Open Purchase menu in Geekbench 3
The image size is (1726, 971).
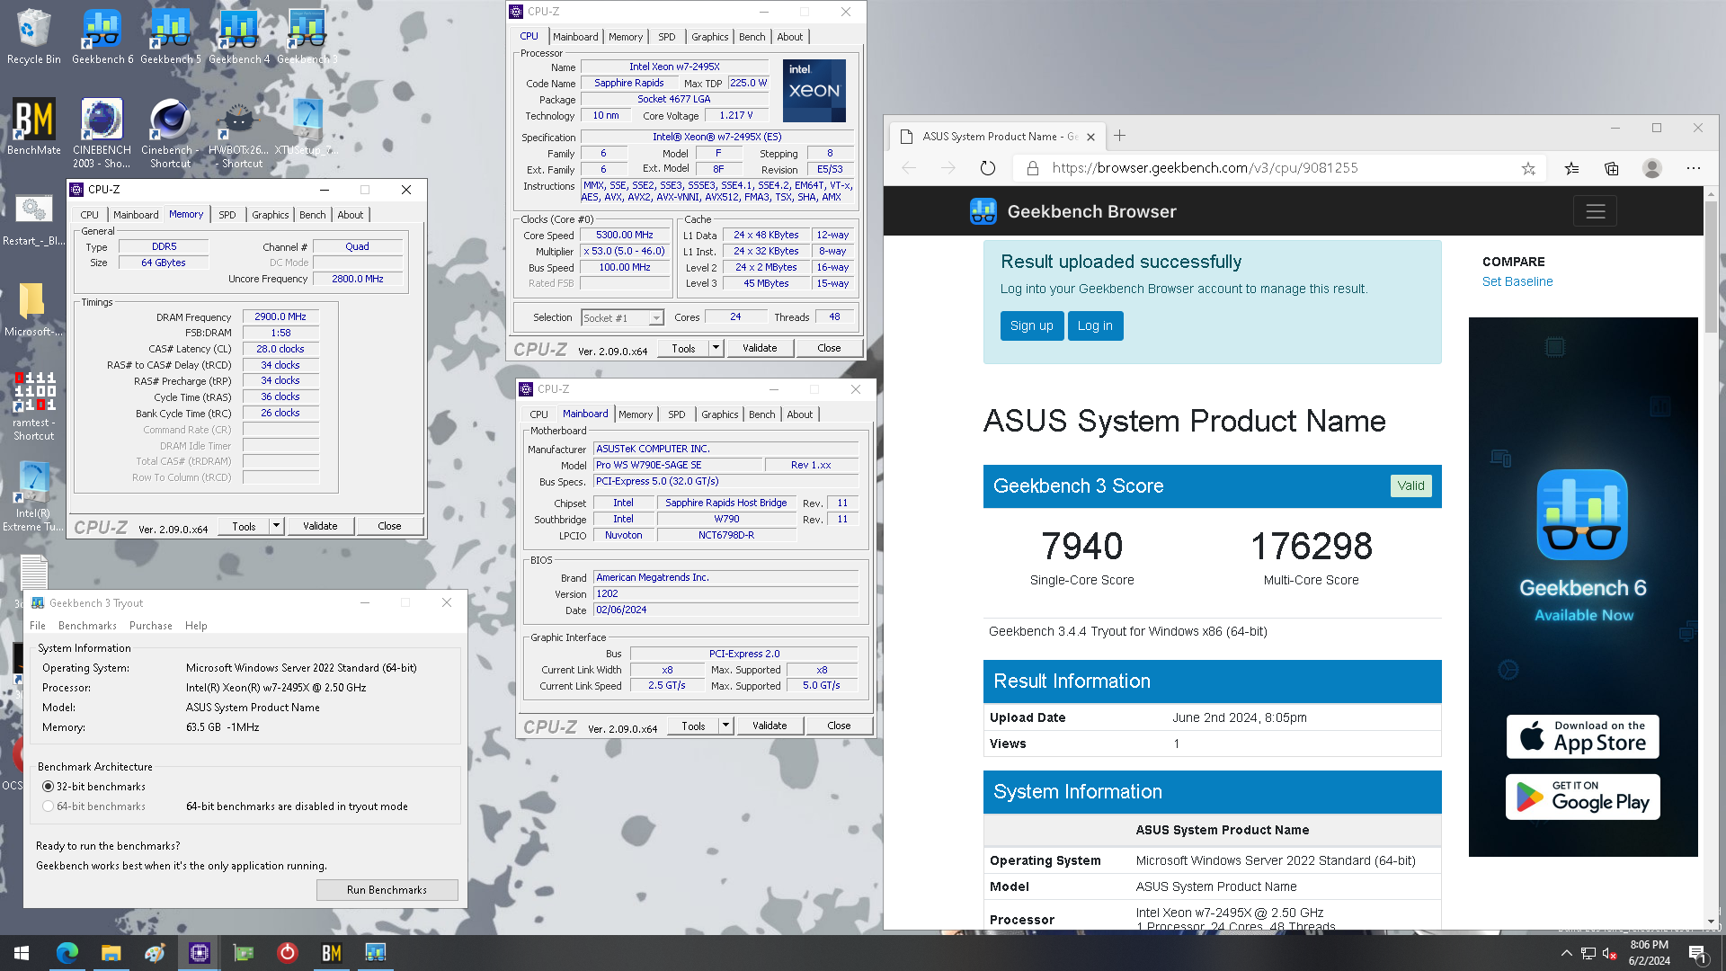coord(151,626)
